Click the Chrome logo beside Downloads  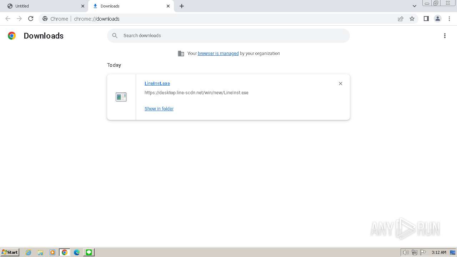tap(12, 36)
